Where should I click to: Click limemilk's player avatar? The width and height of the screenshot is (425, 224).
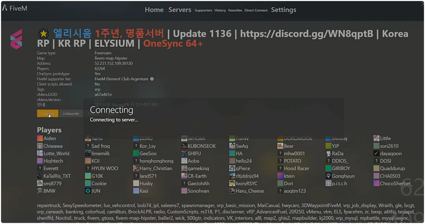(x=88, y=153)
